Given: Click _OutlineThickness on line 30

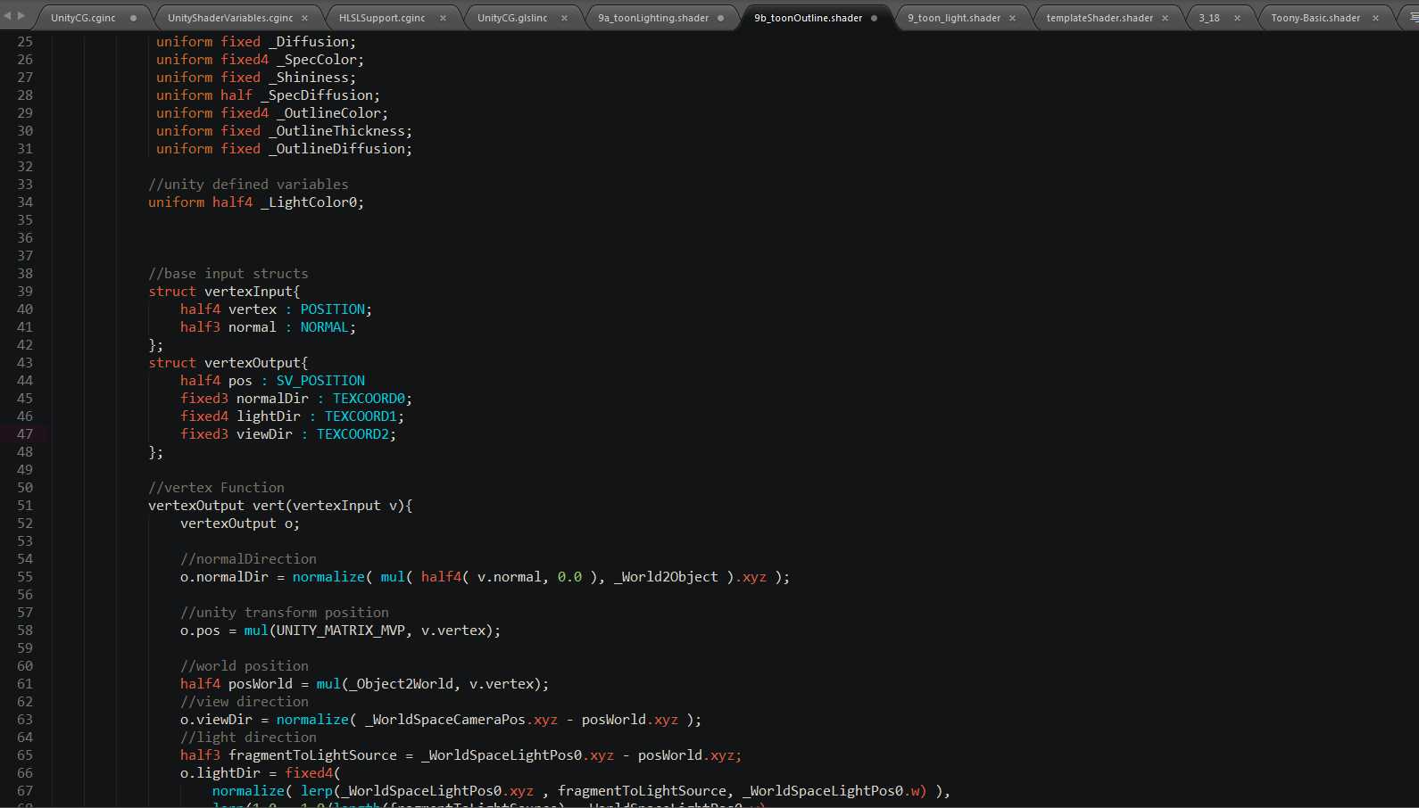Looking at the screenshot, I should pyautogui.click(x=336, y=131).
